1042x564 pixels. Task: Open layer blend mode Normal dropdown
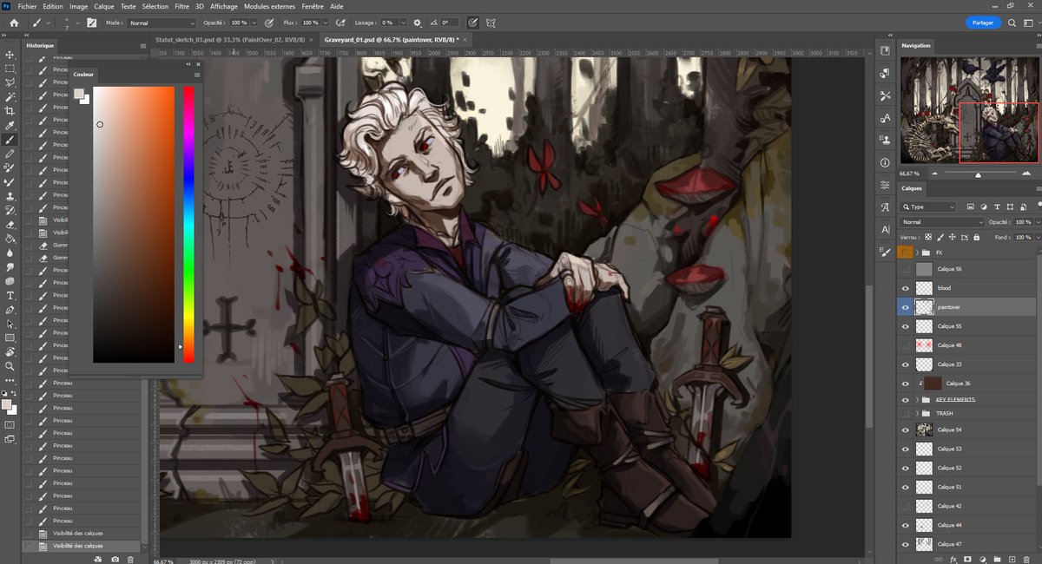942,222
